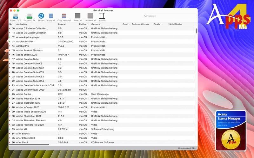This screenshot has width=254, height=158.
Task: Click the Unselect all toolbar icon
Action: click(x=90, y=16)
